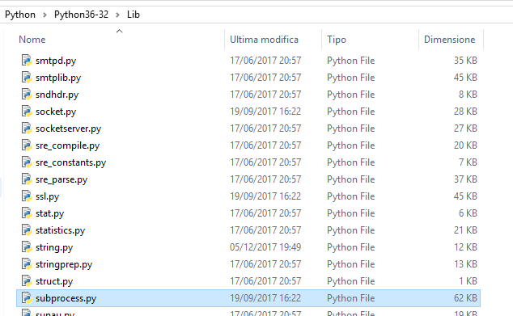
Task: Click the 21 KB size of statistics.py
Action: (465, 230)
